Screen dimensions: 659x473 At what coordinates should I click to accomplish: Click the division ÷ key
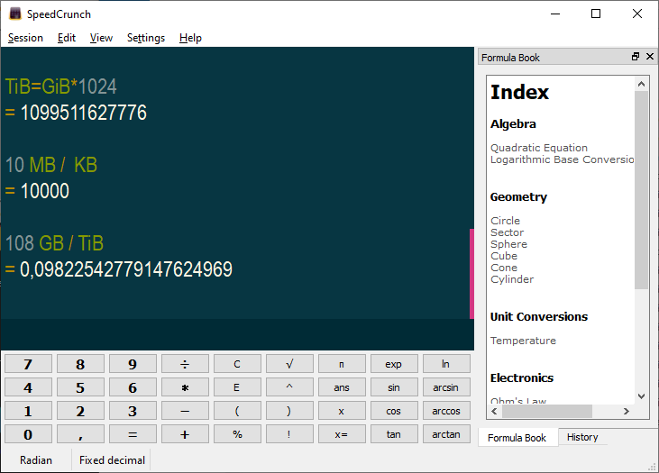tap(185, 364)
